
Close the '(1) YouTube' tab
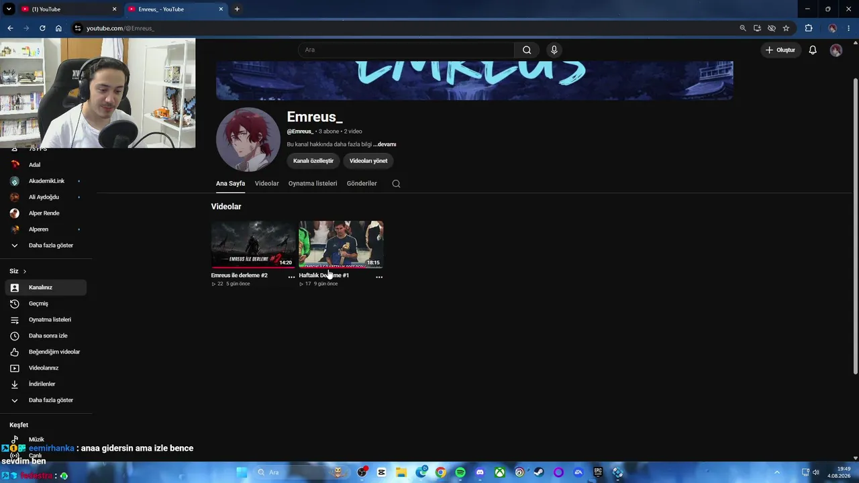tap(114, 9)
